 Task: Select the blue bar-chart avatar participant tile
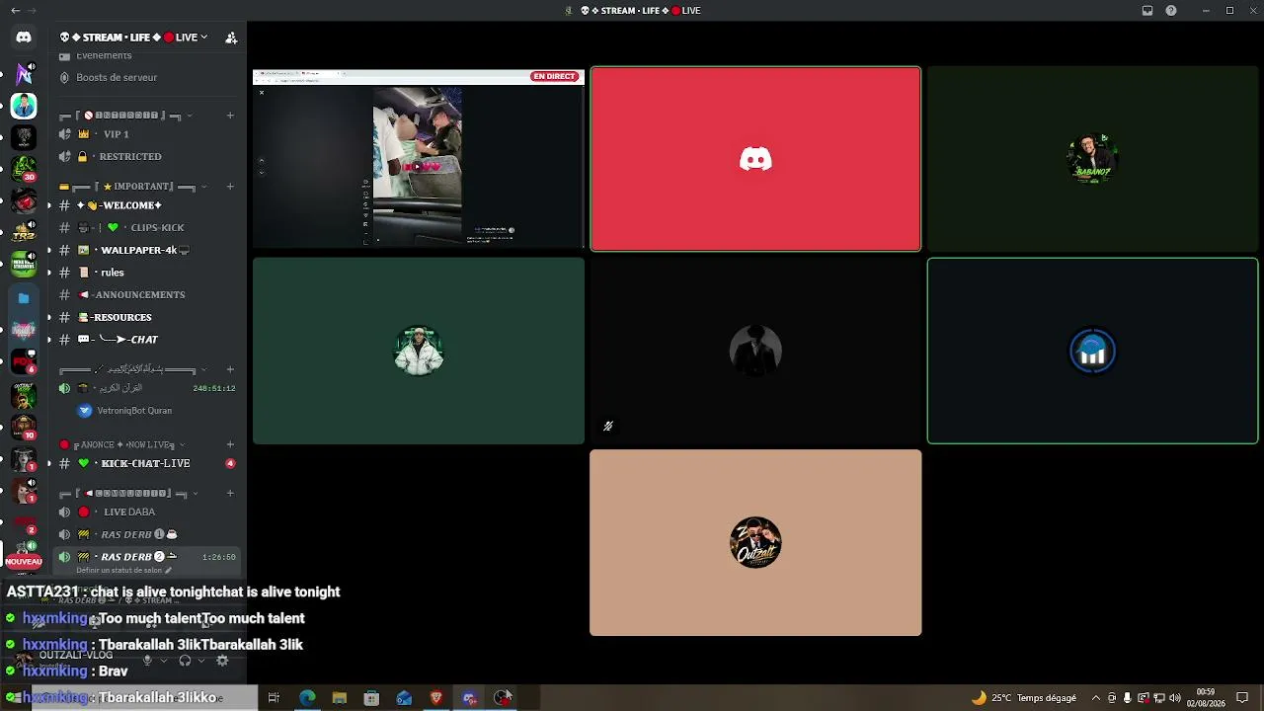click(1092, 351)
